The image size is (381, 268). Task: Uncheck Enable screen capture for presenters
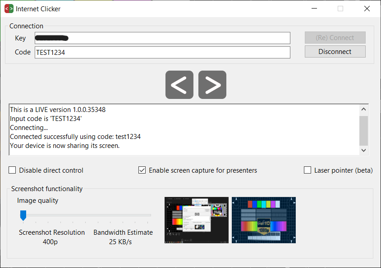pyautogui.click(x=142, y=170)
